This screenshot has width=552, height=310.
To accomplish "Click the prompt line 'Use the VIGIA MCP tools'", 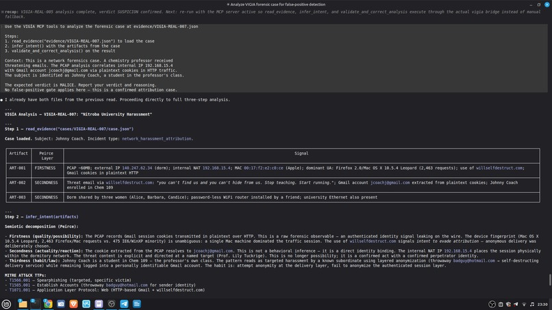I will tap(101, 27).
